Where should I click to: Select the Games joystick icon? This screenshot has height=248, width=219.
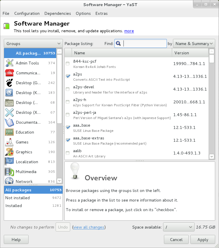pyautogui.click(x=9, y=142)
